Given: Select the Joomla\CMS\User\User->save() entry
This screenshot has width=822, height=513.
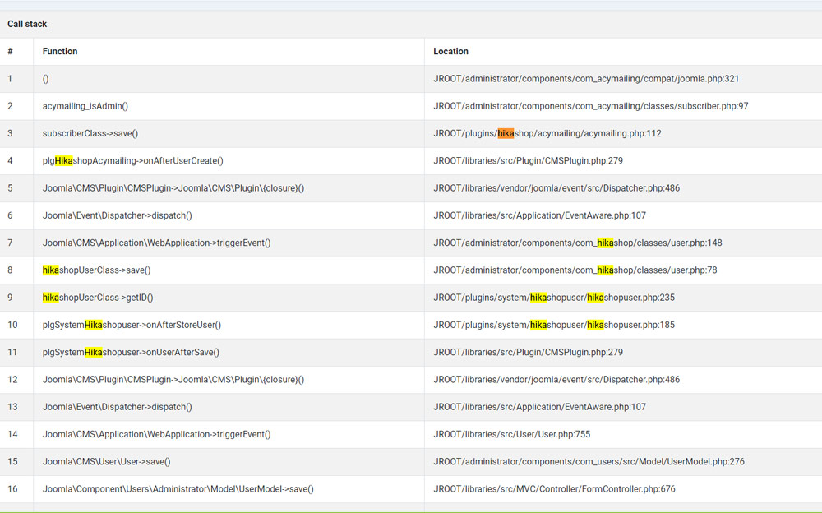Looking at the screenshot, I should click(x=106, y=461).
